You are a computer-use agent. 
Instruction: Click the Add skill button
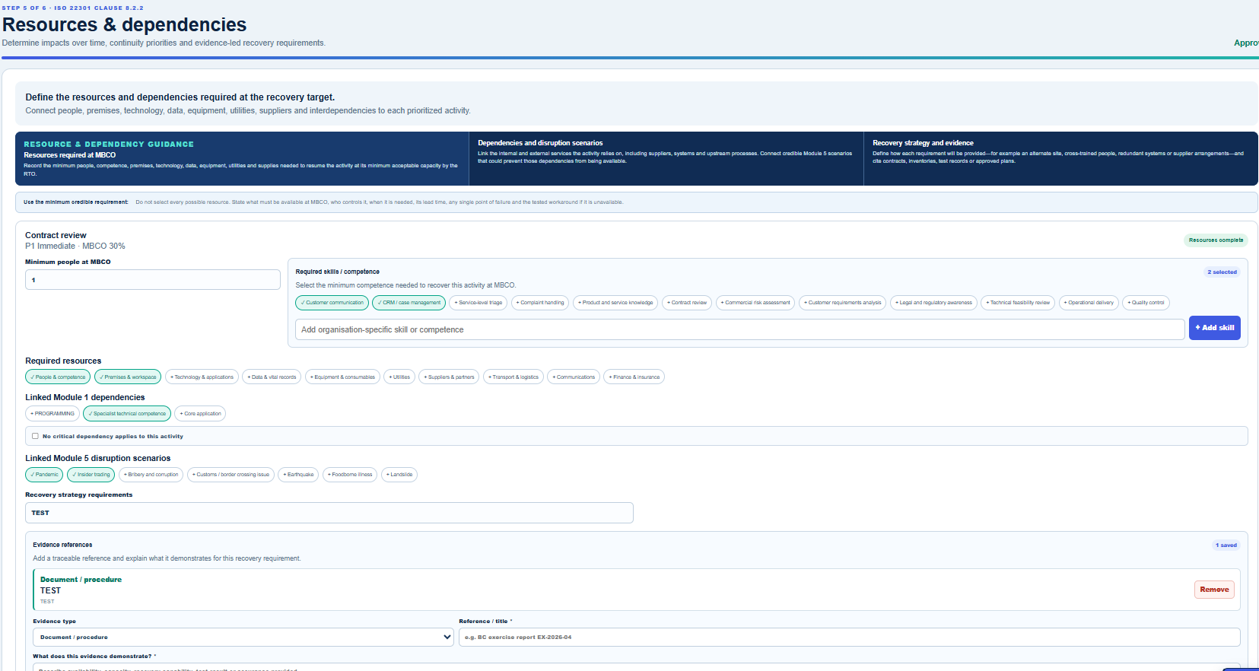coord(1215,328)
